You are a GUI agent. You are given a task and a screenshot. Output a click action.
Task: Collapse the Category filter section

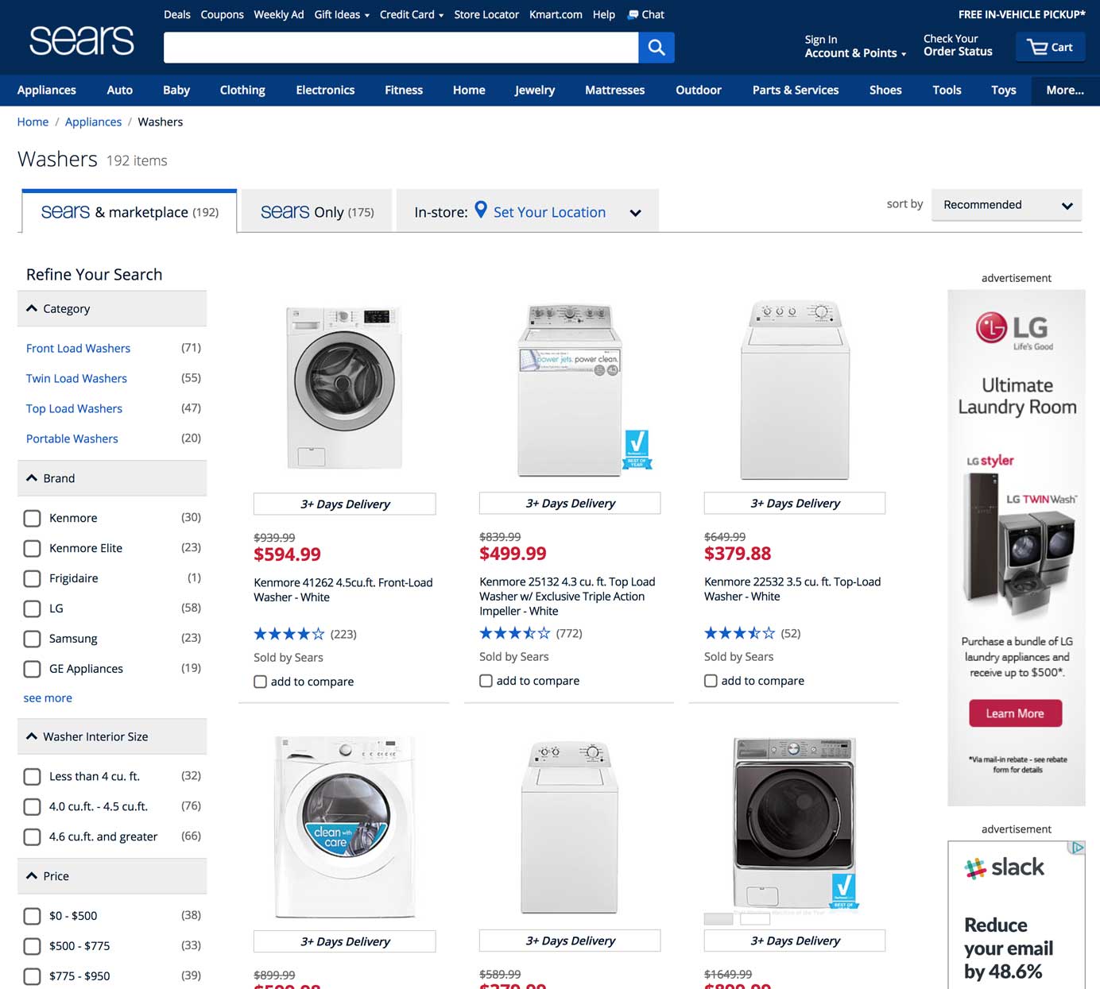(112, 308)
